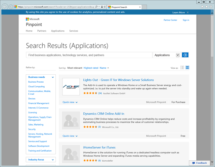Click the Sign in link
Viewport: 215px width, 167px height.
click(x=186, y=20)
